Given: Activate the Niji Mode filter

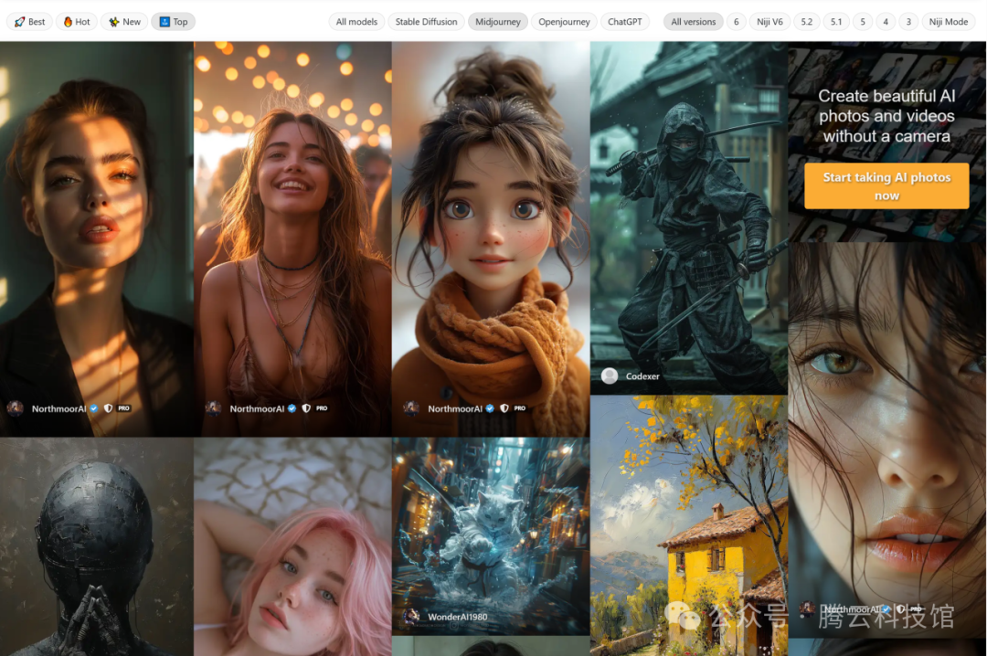Looking at the screenshot, I should (948, 22).
